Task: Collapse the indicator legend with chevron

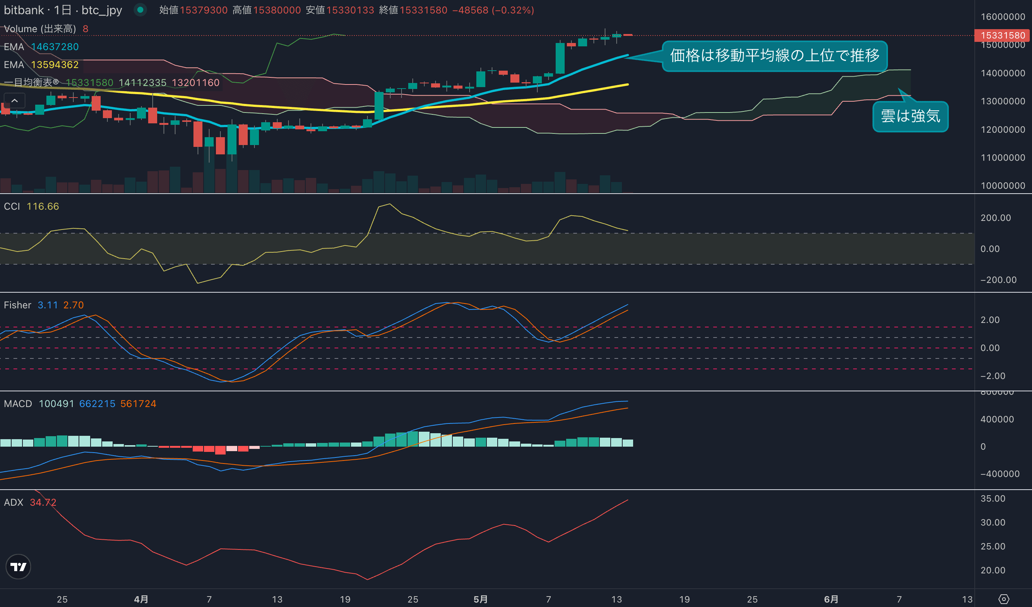Action: point(14,100)
